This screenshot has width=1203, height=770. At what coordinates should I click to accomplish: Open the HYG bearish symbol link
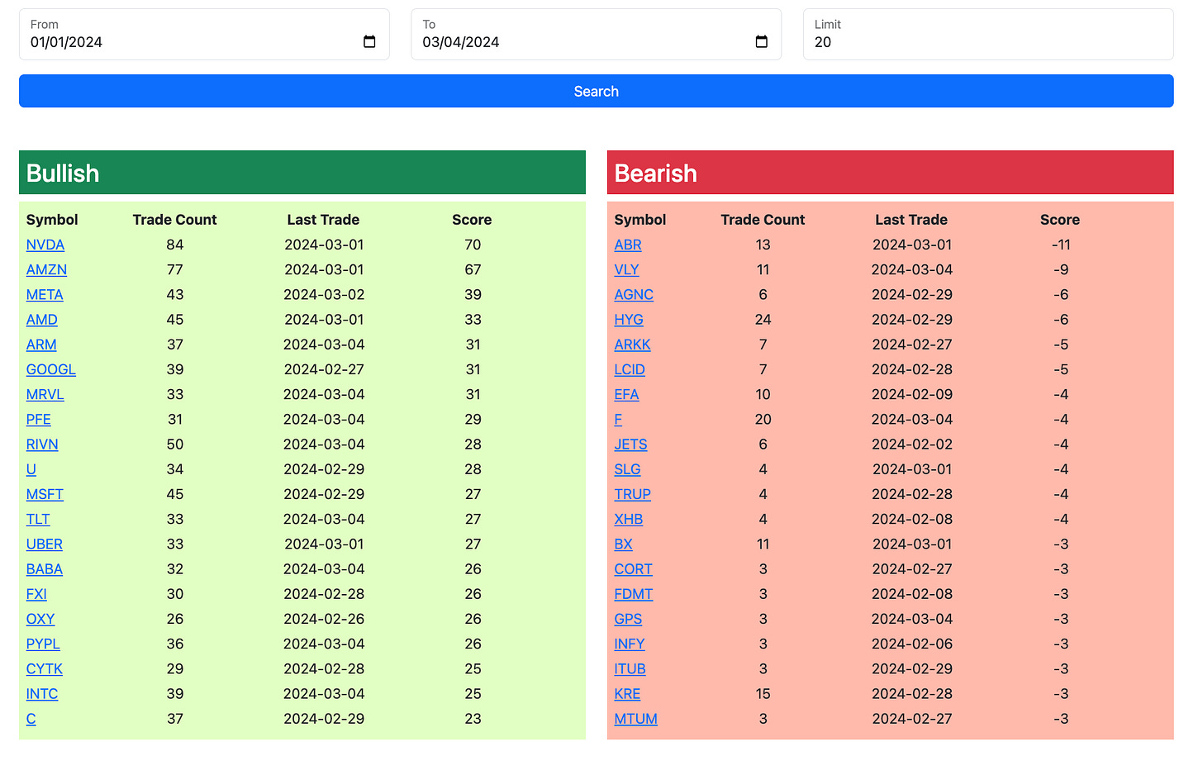point(629,320)
